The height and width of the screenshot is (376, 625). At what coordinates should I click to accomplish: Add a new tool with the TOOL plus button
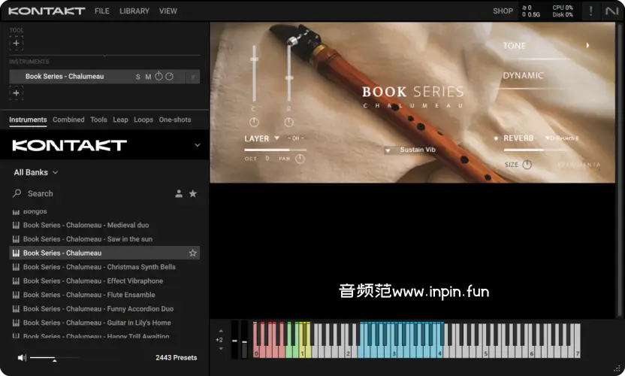(17, 43)
